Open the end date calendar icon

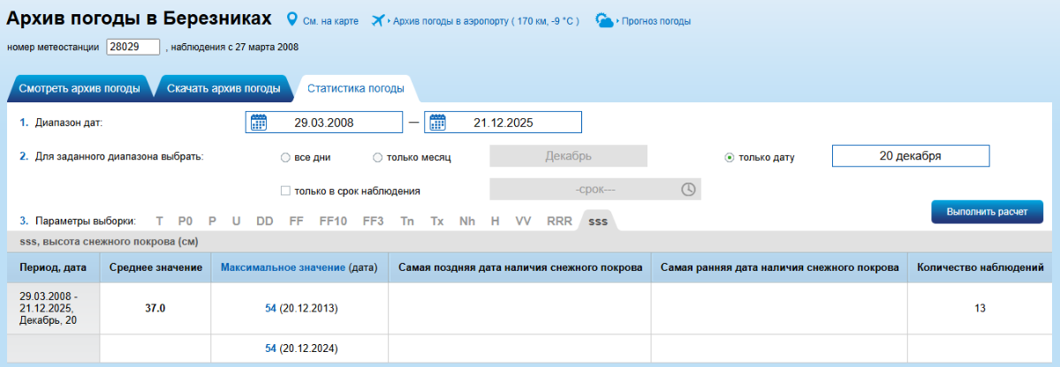pos(437,123)
